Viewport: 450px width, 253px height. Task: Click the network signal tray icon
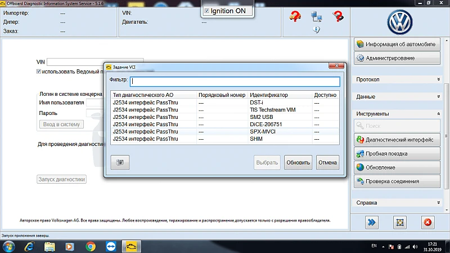(x=407, y=247)
